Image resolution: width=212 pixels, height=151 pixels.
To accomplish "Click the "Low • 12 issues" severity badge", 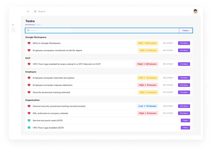I will coord(147,106).
